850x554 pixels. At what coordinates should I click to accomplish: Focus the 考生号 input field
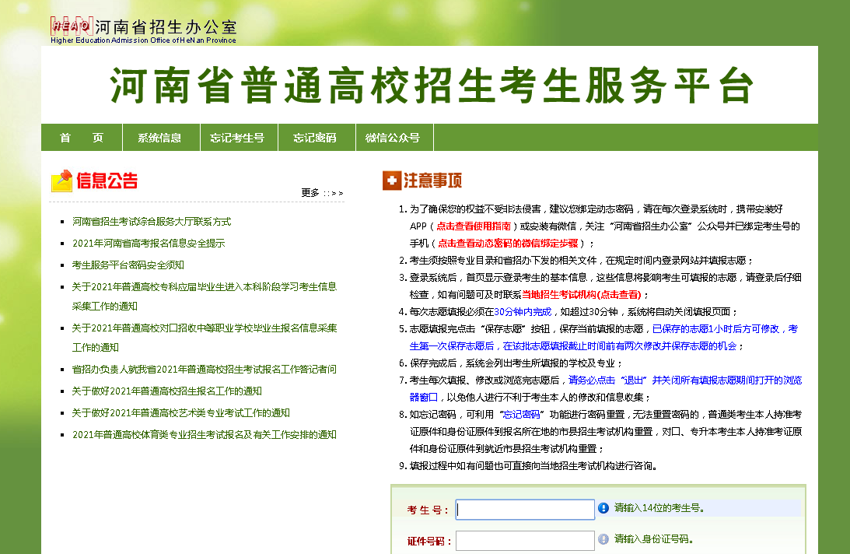525,510
